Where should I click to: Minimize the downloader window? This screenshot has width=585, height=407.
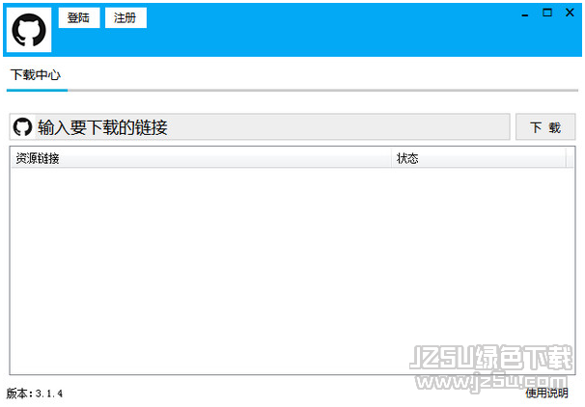(525, 14)
